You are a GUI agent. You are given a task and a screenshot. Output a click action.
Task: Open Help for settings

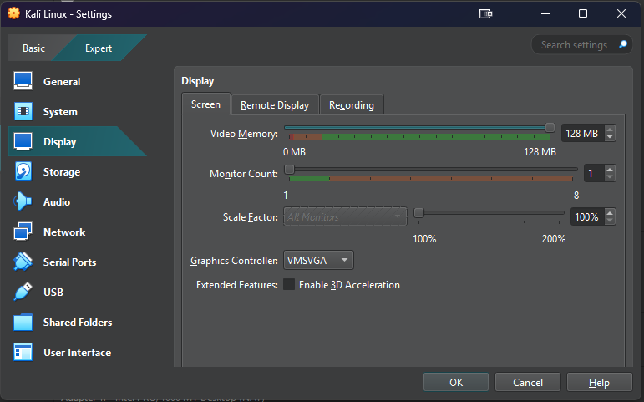pyautogui.click(x=599, y=382)
